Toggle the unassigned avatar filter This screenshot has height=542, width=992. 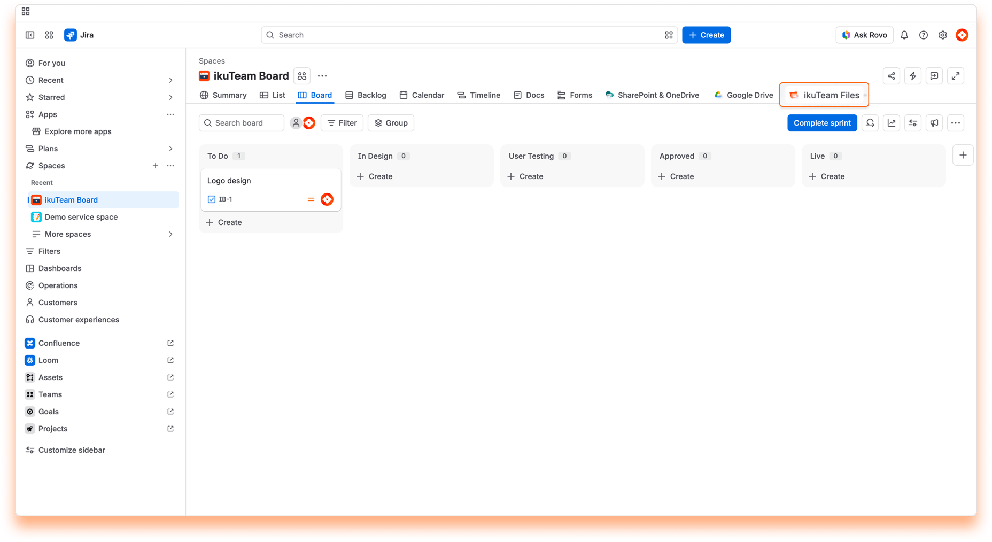296,123
